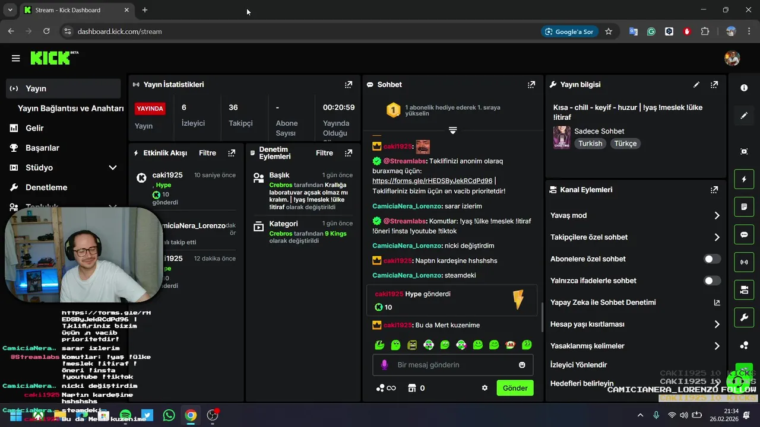Click the chat panel scrollbar
This screenshot has width=760, height=427.
(541, 318)
